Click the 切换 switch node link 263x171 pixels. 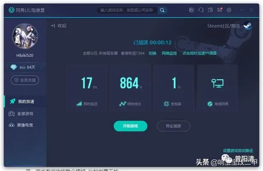(152, 53)
